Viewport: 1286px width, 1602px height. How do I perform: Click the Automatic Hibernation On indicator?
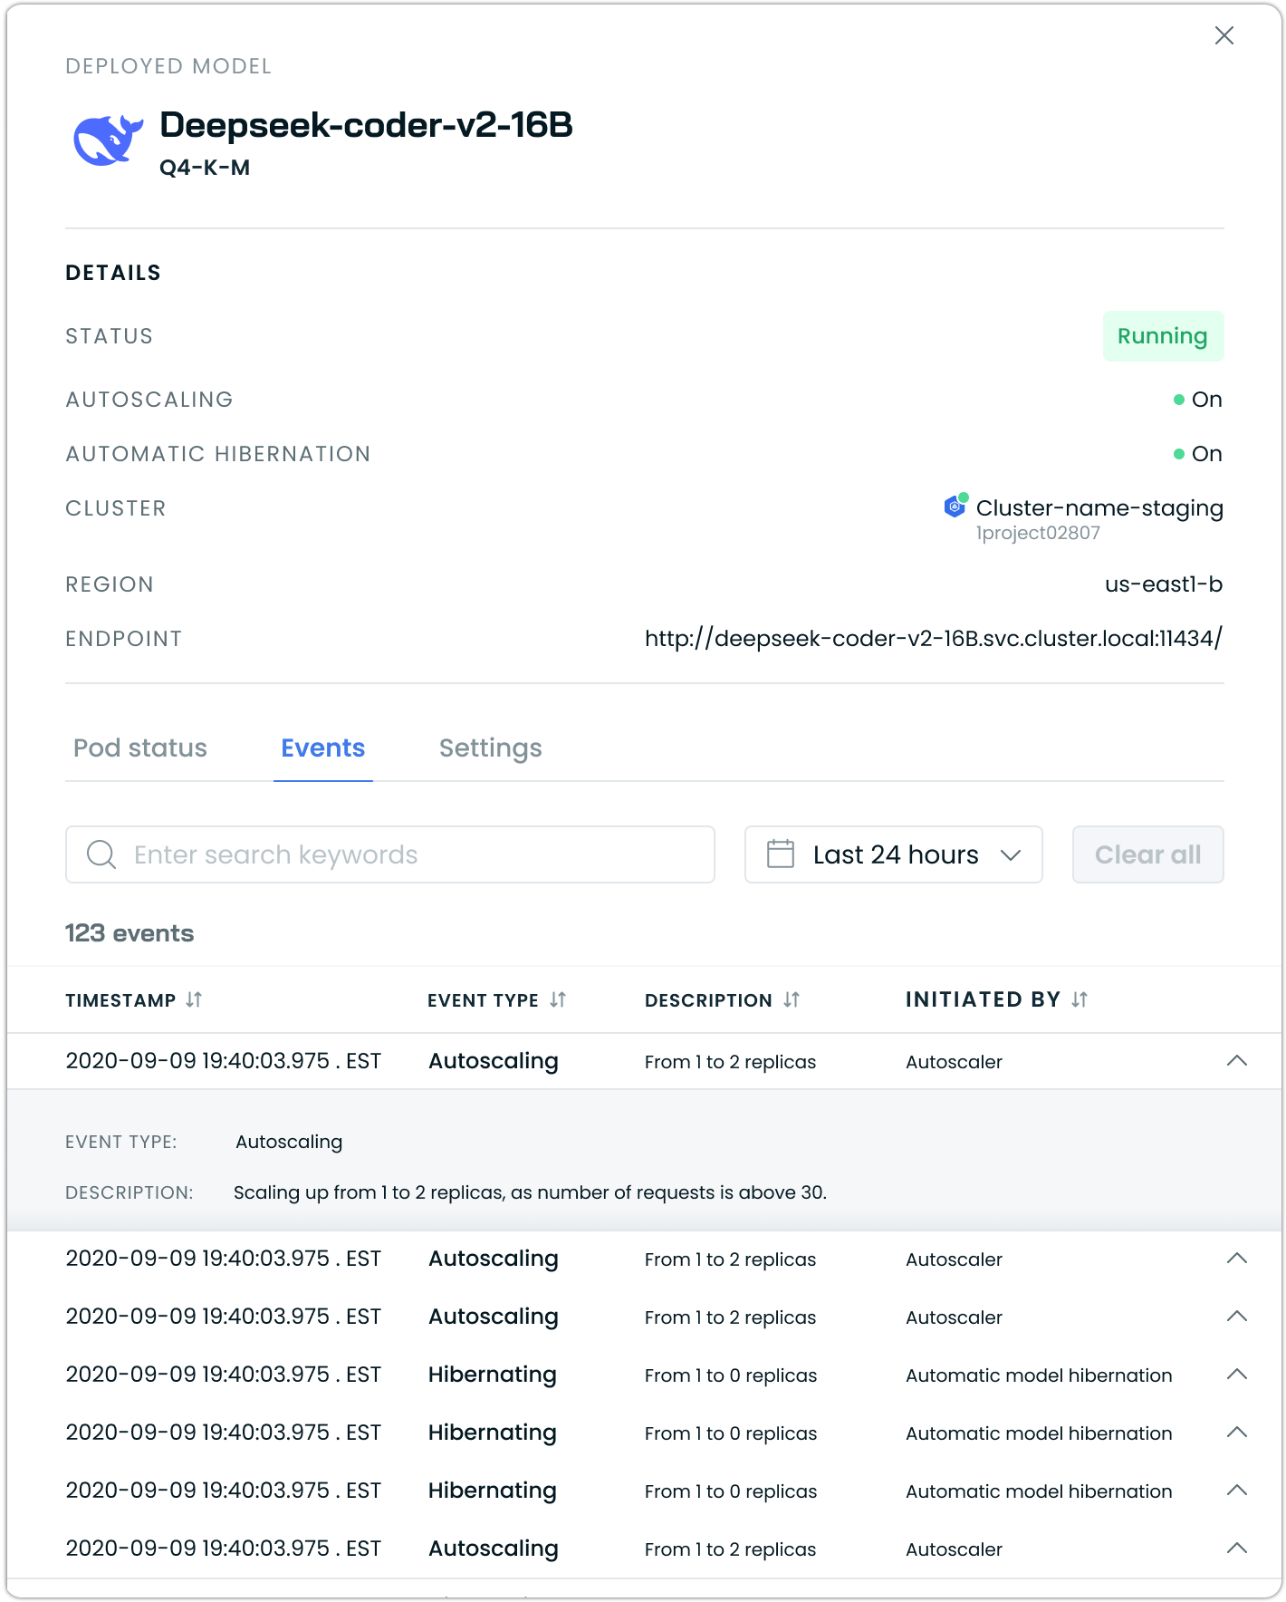[1197, 454]
